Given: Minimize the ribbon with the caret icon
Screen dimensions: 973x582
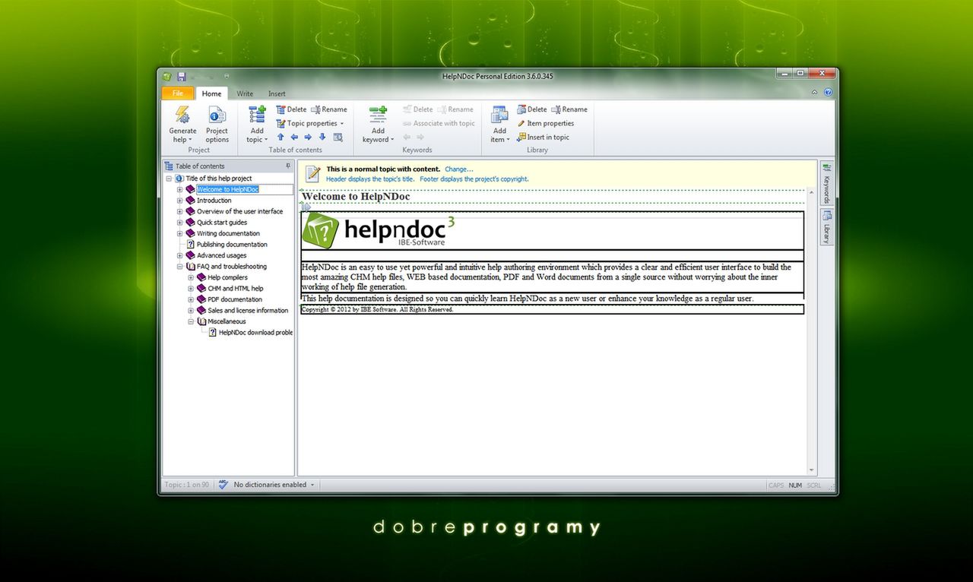Looking at the screenshot, I should 814,93.
